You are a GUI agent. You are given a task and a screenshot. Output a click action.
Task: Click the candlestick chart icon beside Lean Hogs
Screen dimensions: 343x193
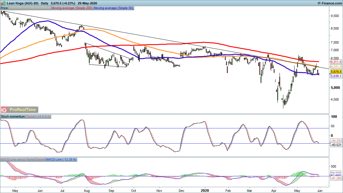click(x=3, y=3)
